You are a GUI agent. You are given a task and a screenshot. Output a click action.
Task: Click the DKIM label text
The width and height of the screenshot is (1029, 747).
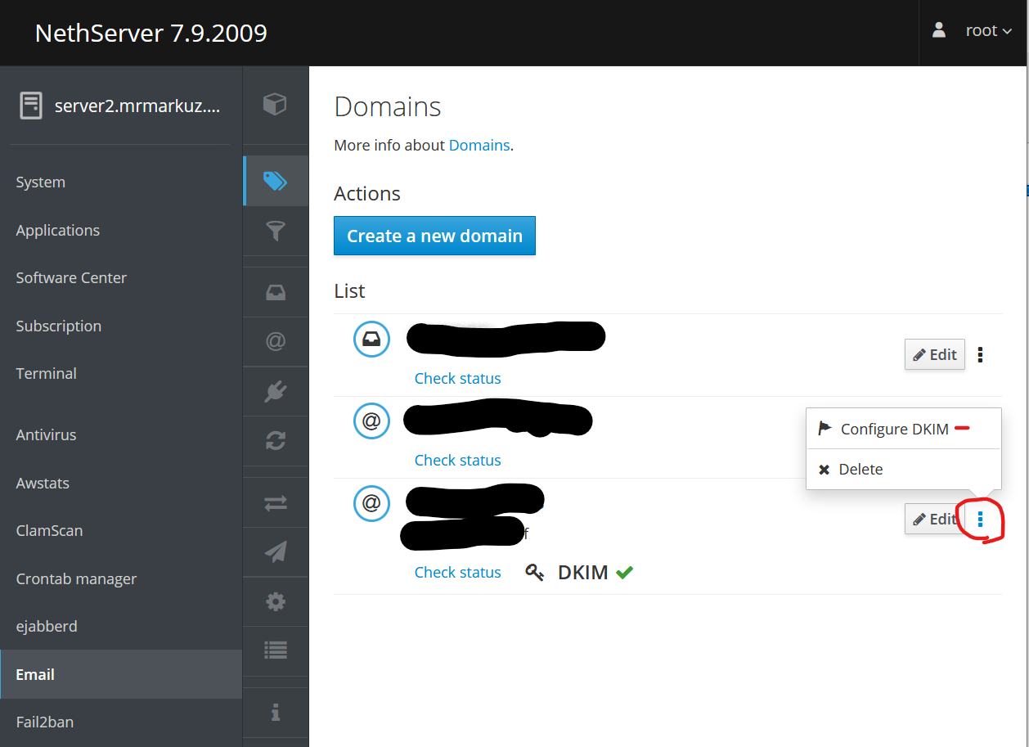pos(582,573)
